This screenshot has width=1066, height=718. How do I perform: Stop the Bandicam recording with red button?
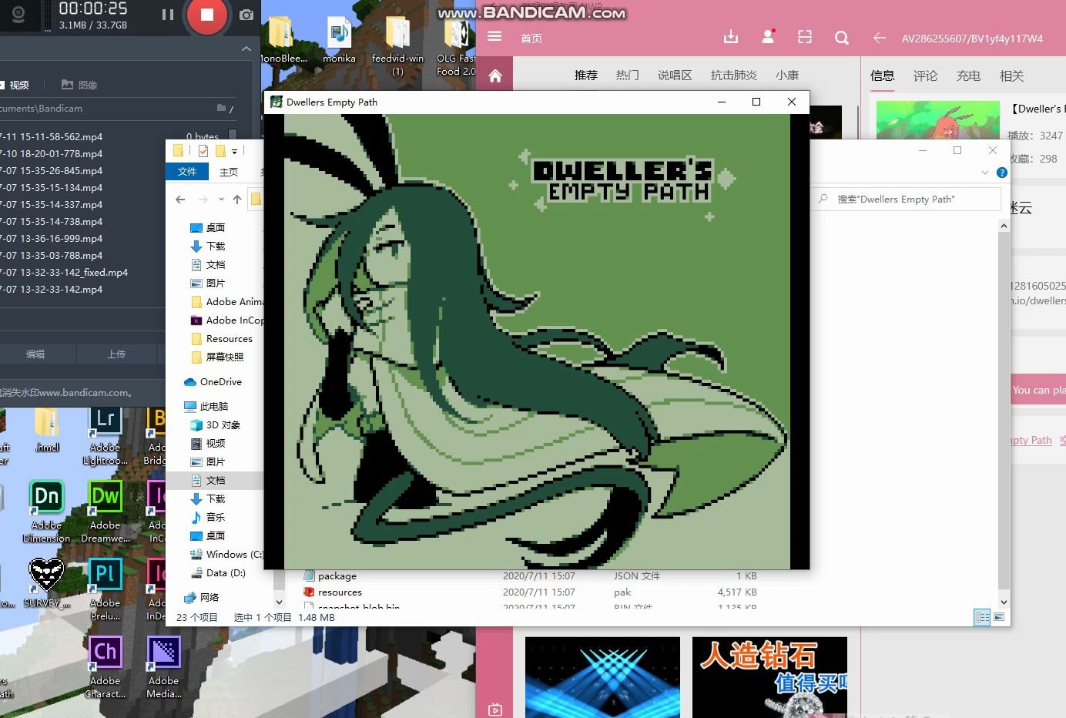coord(206,15)
